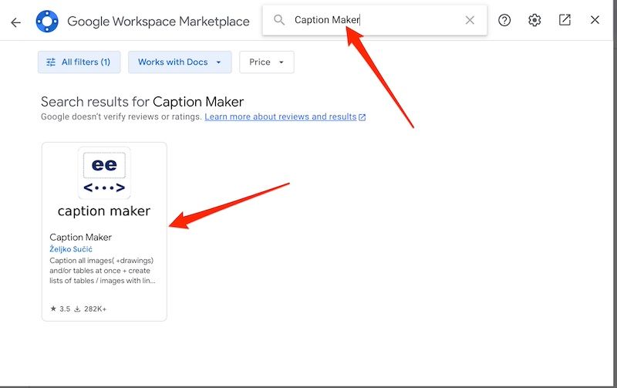Screen dimensions: 617x388
Task: Expand the Works with Docs dropdown
Action: (180, 62)
